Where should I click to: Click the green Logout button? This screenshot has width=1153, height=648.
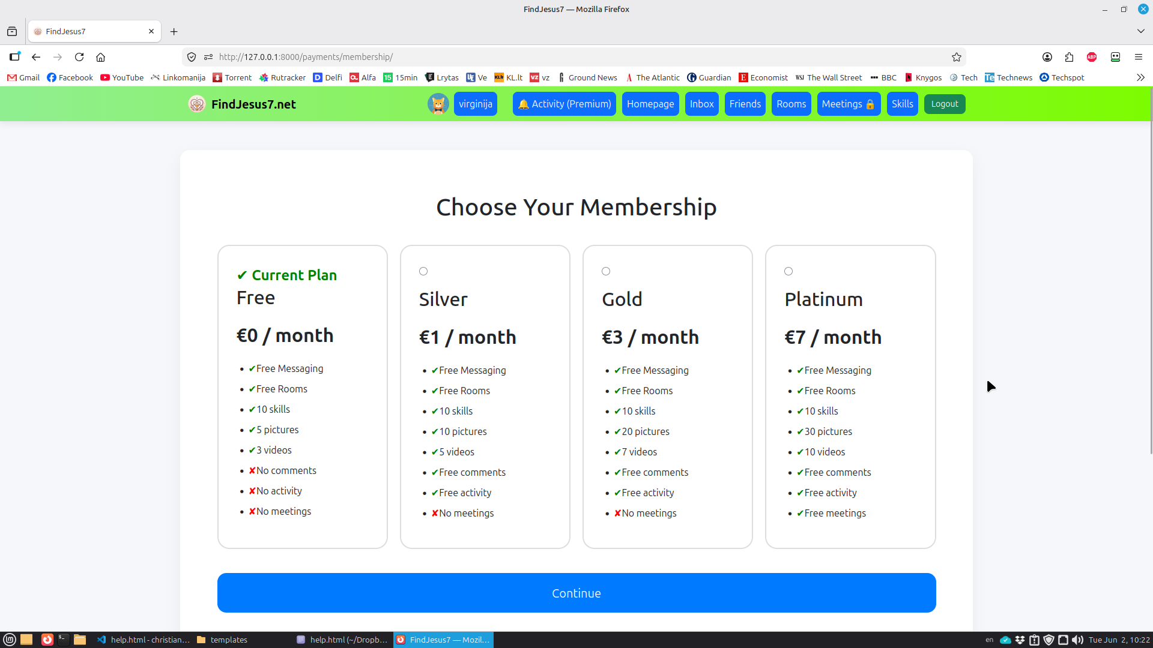click(x=945, y=104)
